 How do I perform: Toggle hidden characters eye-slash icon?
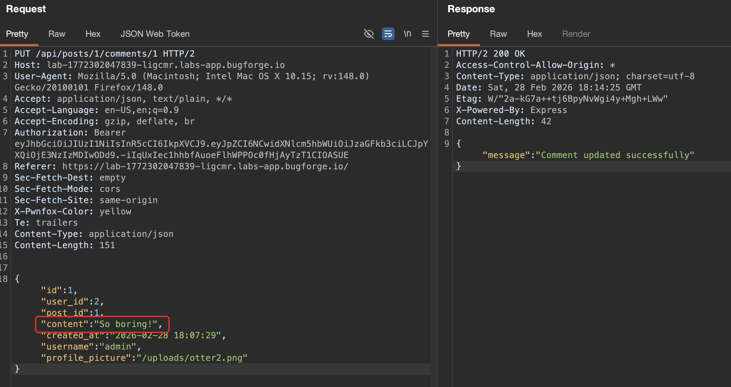click(369, 34)
